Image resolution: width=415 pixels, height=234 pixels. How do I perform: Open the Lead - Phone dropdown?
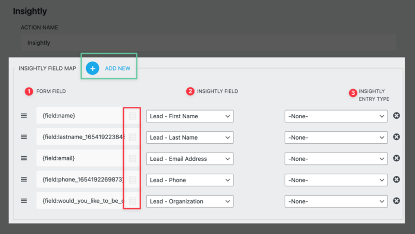coord(190,180)
